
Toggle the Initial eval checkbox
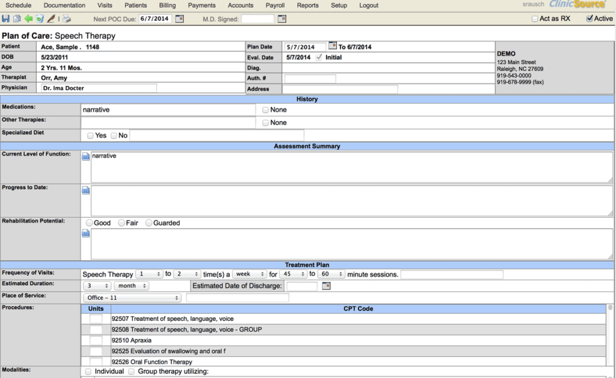319,57
